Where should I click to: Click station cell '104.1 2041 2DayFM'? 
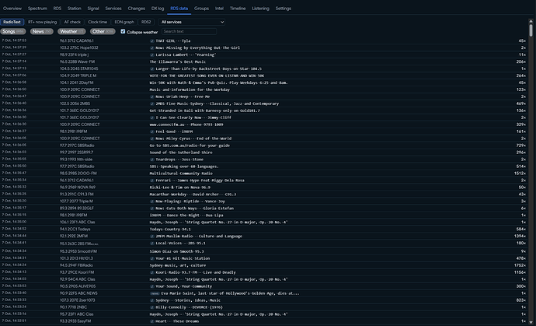[77, 83]
